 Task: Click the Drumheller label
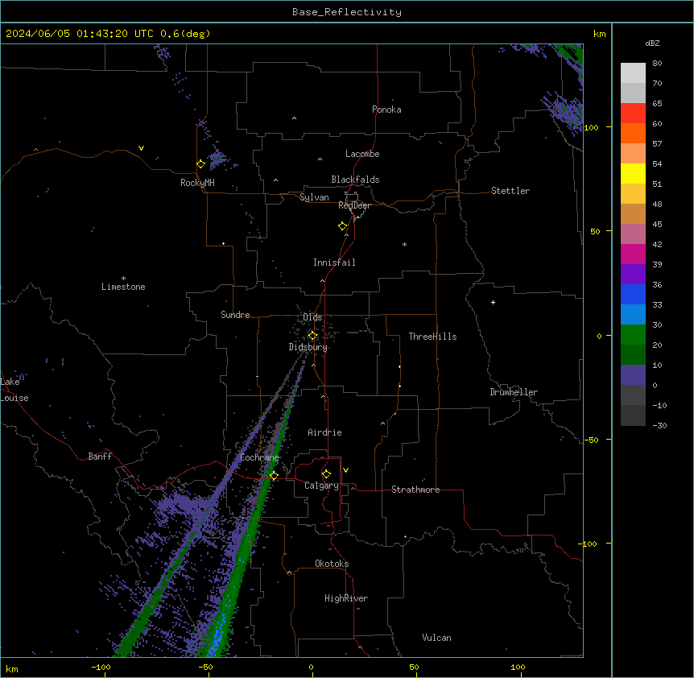coord(514,392)
